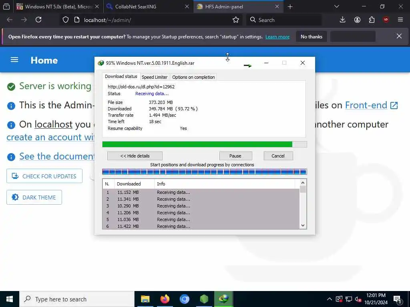List all tabs dropdown arrow

336,6
